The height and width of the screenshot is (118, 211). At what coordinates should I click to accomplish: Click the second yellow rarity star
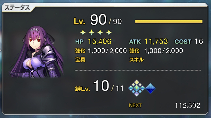(91, 32)
